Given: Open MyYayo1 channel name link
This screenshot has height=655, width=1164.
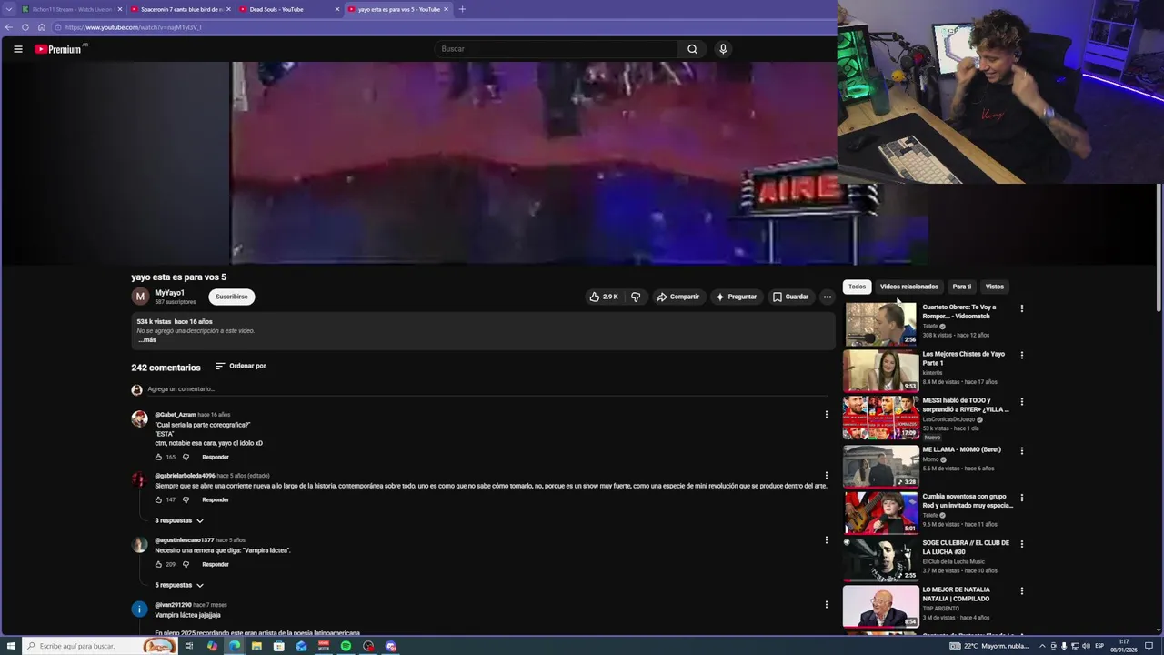Looking at the screenshot, I should 169,293.
